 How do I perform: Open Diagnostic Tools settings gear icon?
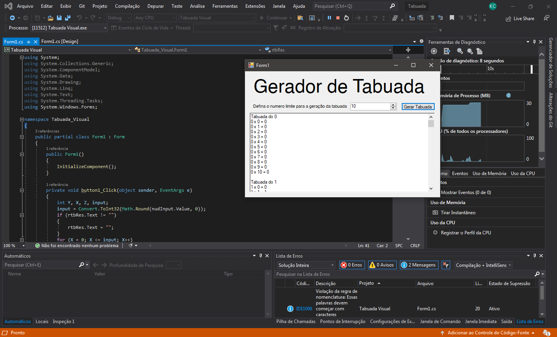[x=434, y=51]
